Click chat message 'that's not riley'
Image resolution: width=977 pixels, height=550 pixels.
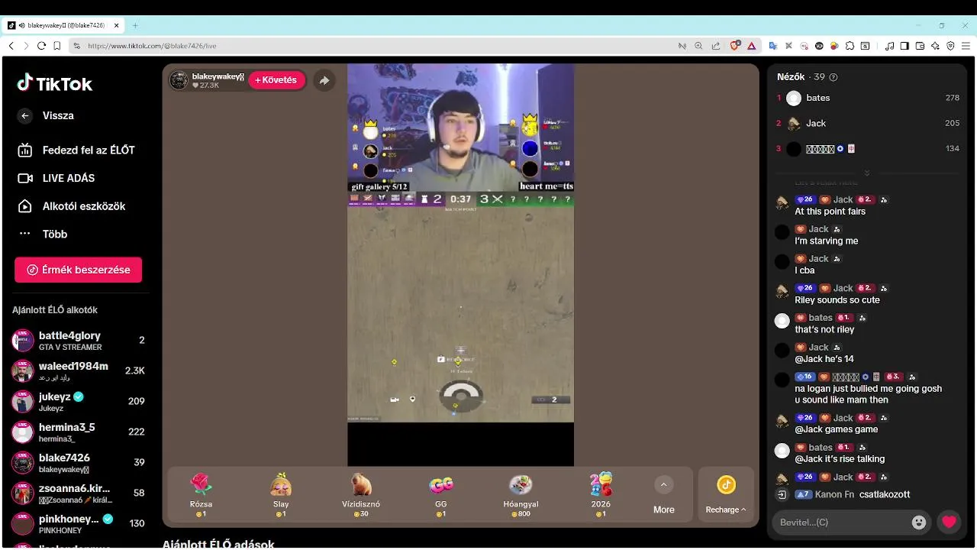824,330
